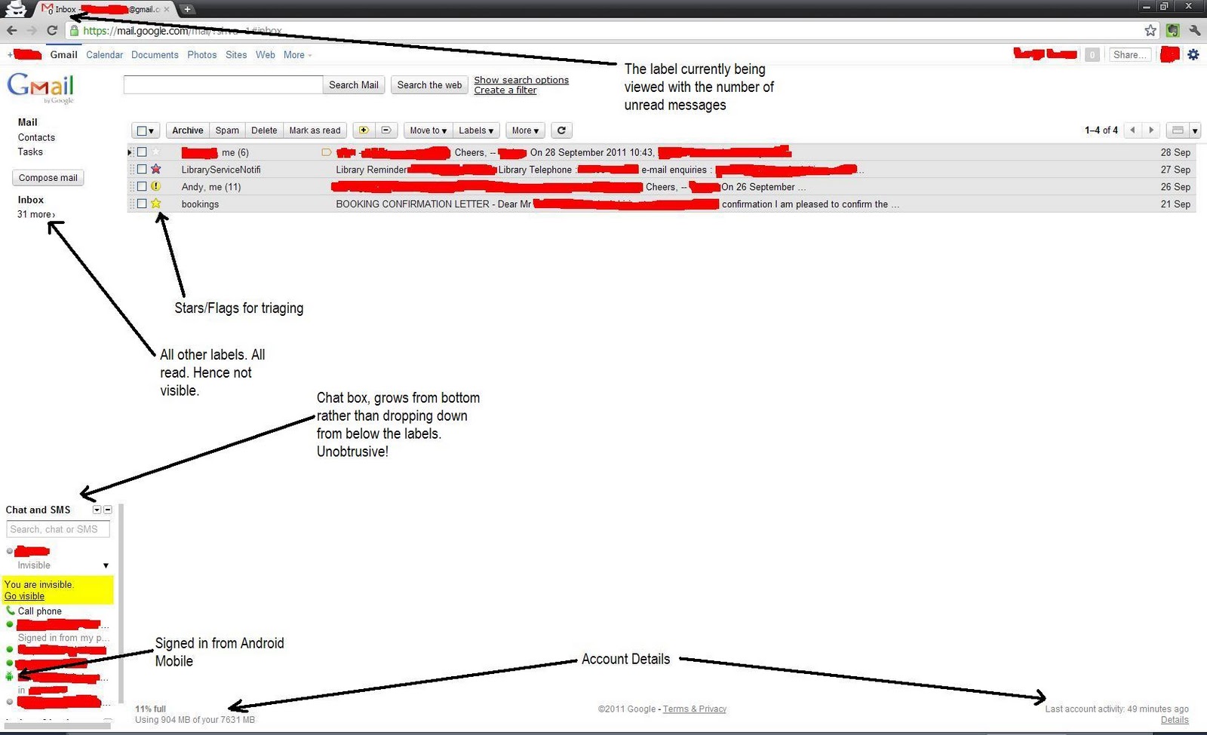Click the browser forward arrow

point(32,30)
